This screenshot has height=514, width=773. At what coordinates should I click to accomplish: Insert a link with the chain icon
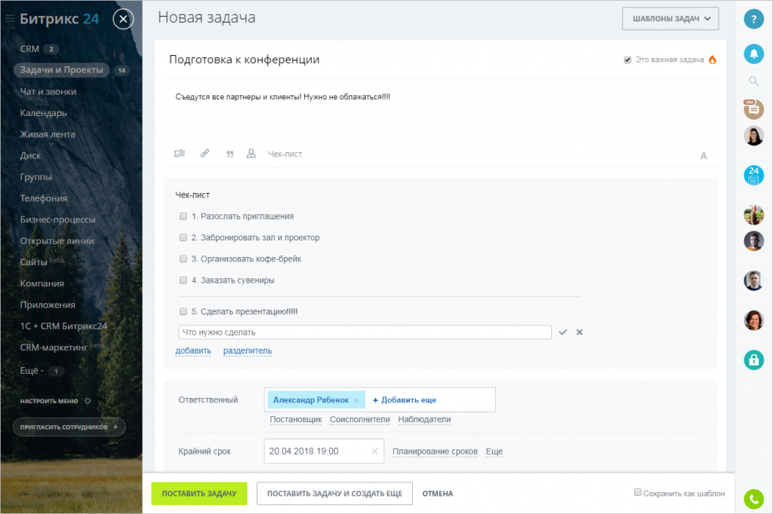(x=205, y=154)
